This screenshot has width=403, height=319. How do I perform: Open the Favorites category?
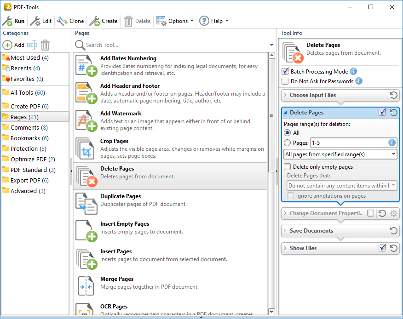35,79
